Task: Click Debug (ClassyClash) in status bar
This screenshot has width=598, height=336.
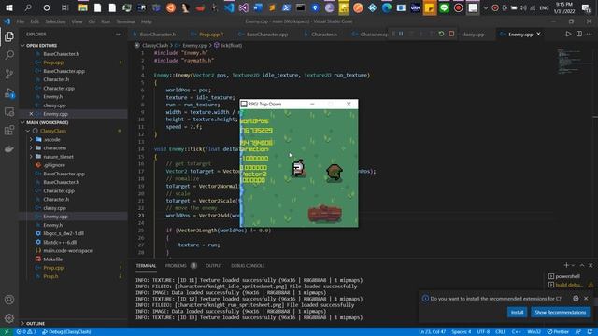Action: (66, 332)
